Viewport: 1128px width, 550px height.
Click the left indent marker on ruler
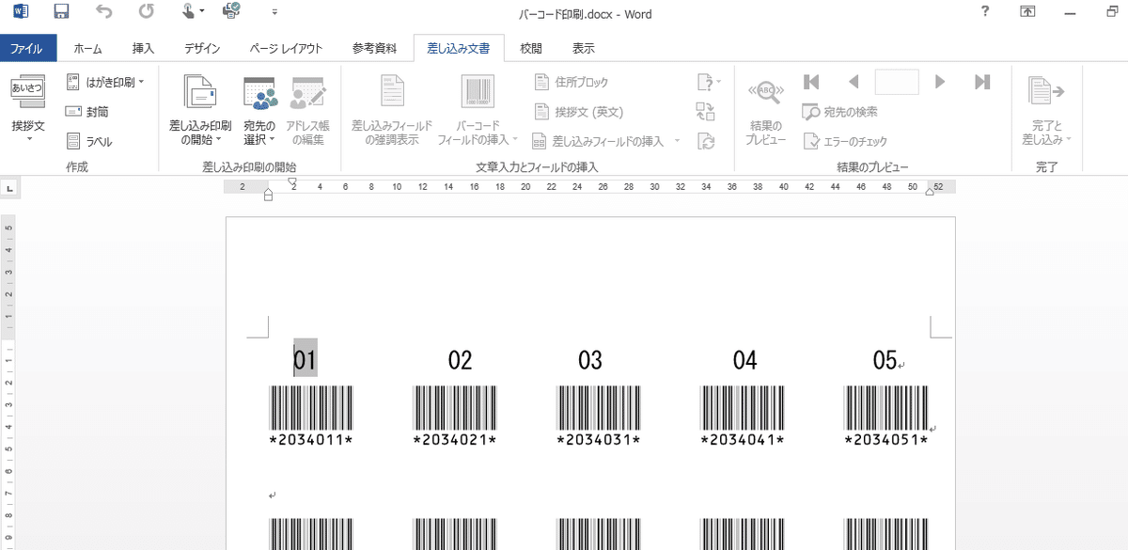(x=269, y=196)
